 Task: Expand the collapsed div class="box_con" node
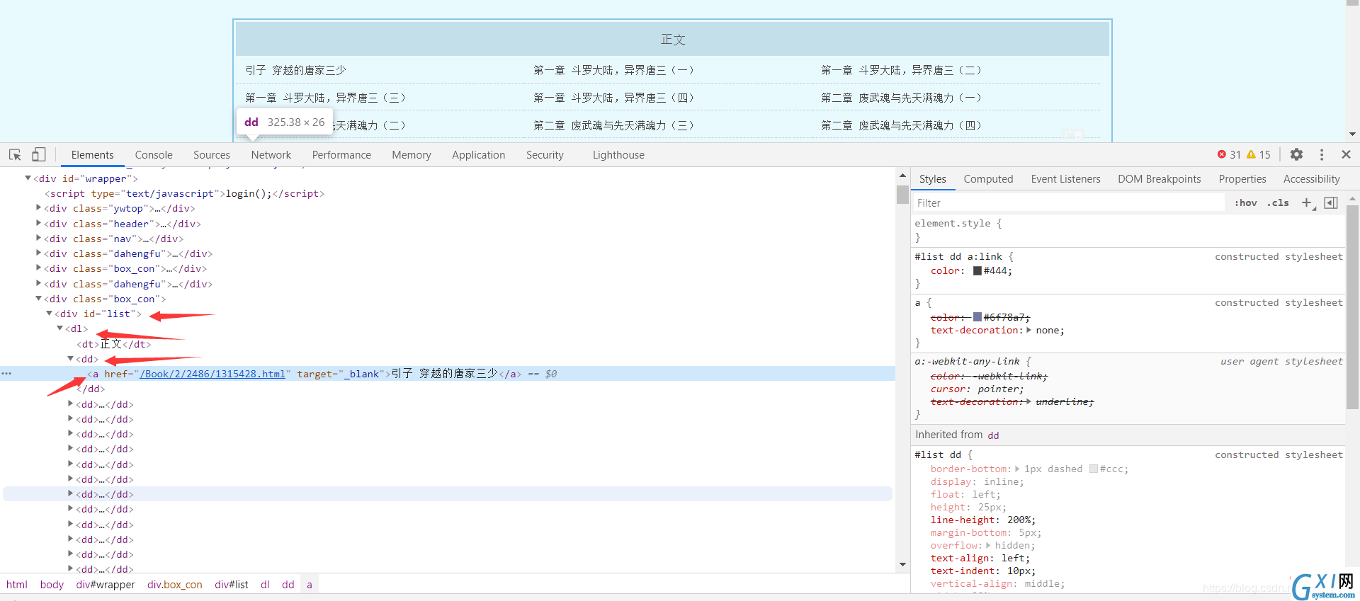click(x=38, y=268)
